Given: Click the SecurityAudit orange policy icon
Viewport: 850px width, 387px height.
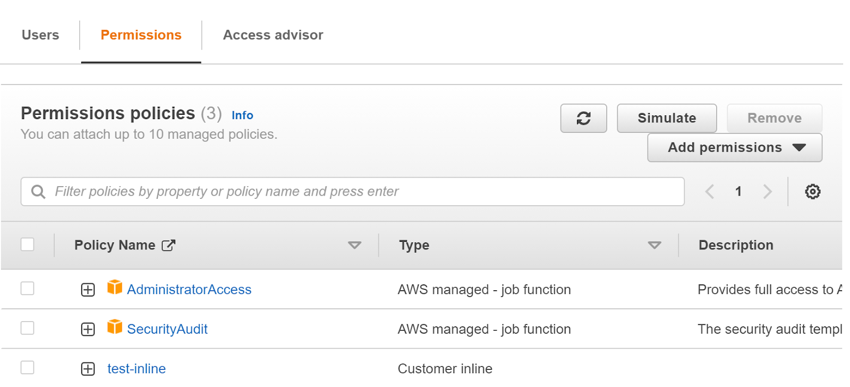Looking at the screenshot, I should [115, 326].
